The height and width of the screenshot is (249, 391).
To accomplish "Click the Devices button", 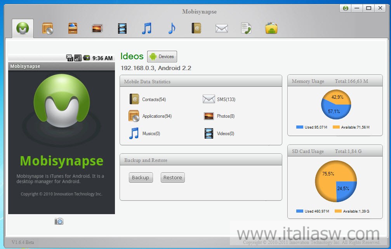I will click(x=162, y=57).
